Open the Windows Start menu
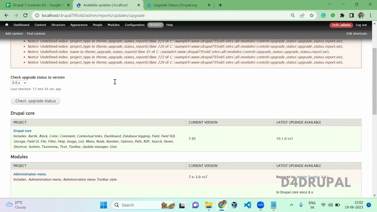The height and width of the screenshot is (212, 377). pyautogui.click(x=103, y=205)
